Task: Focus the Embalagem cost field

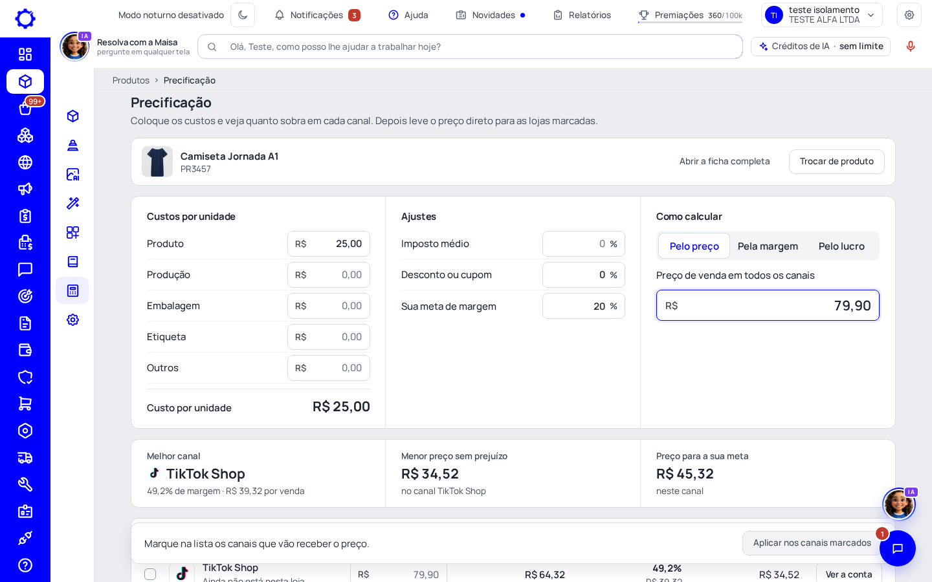Action: pos(329,306)
